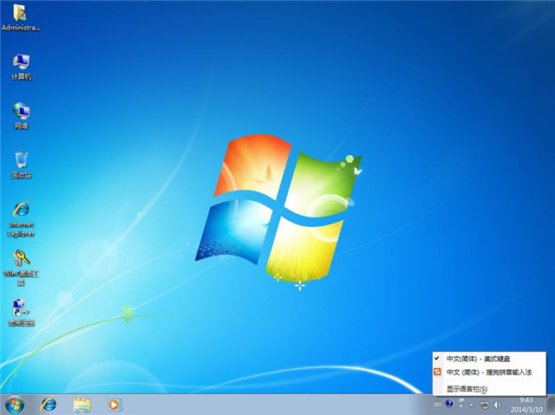Switch to 搜狗拼音输入法 input method
This screenshot has width=555, height=415.
[488, 372]
